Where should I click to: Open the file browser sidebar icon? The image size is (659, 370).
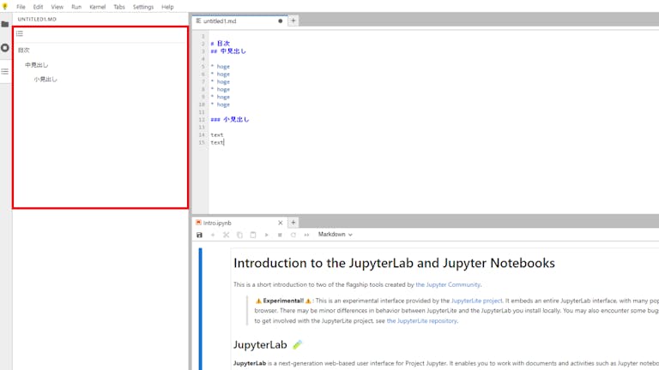click(x=5, y=24)
